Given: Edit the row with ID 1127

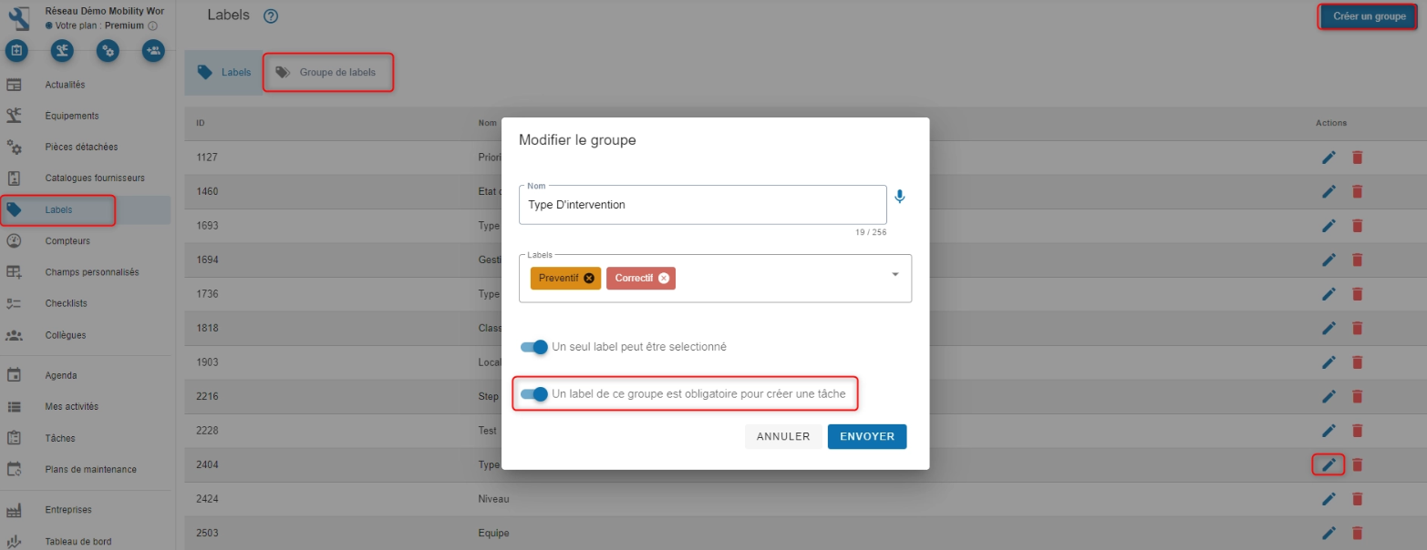Looking at the screenshot, I should (x=1329, y=158).
